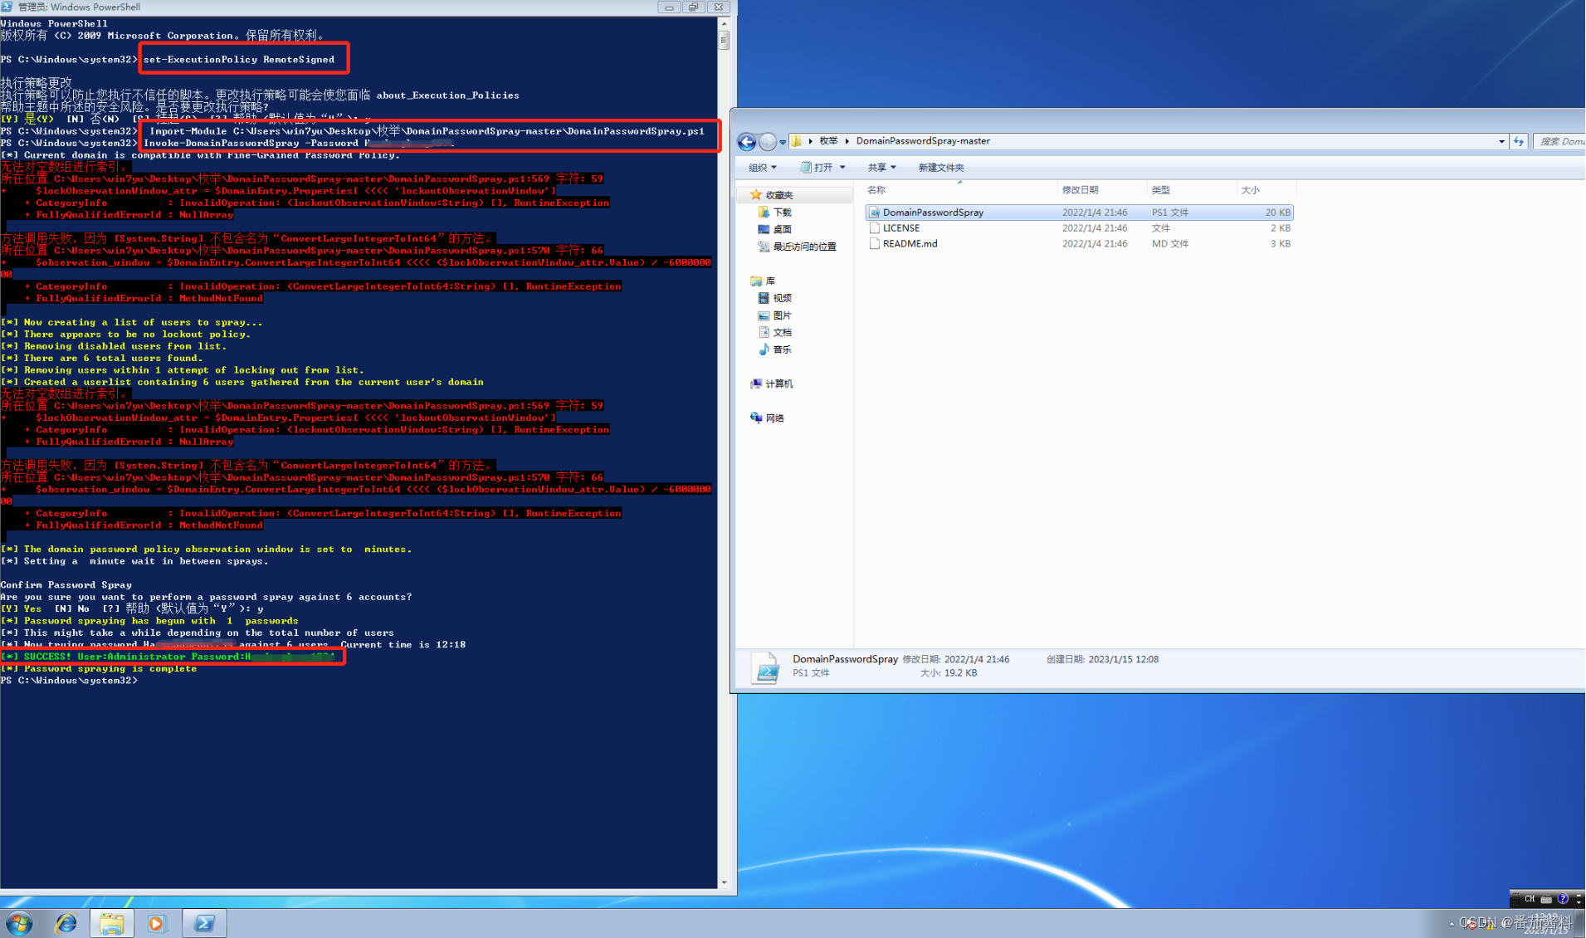Screen dimensions: 1586x938
Task: Click the CH input language indicator
Action: coord(1530,899)
